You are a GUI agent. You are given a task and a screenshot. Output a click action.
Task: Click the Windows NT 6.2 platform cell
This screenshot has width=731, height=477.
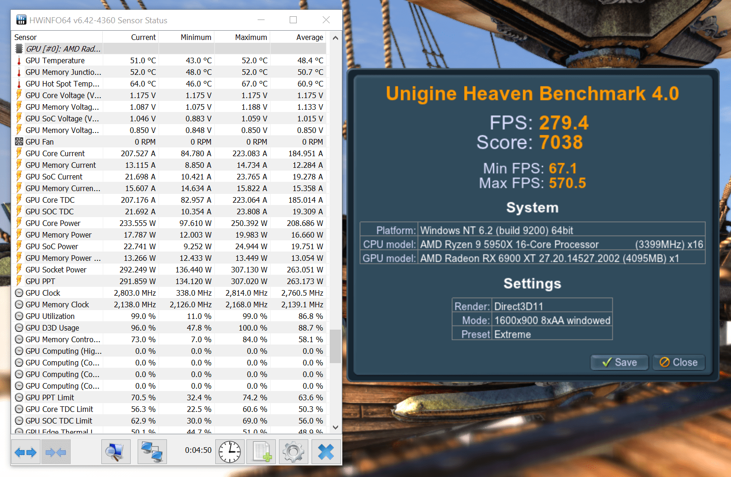[x=561, y=230]
